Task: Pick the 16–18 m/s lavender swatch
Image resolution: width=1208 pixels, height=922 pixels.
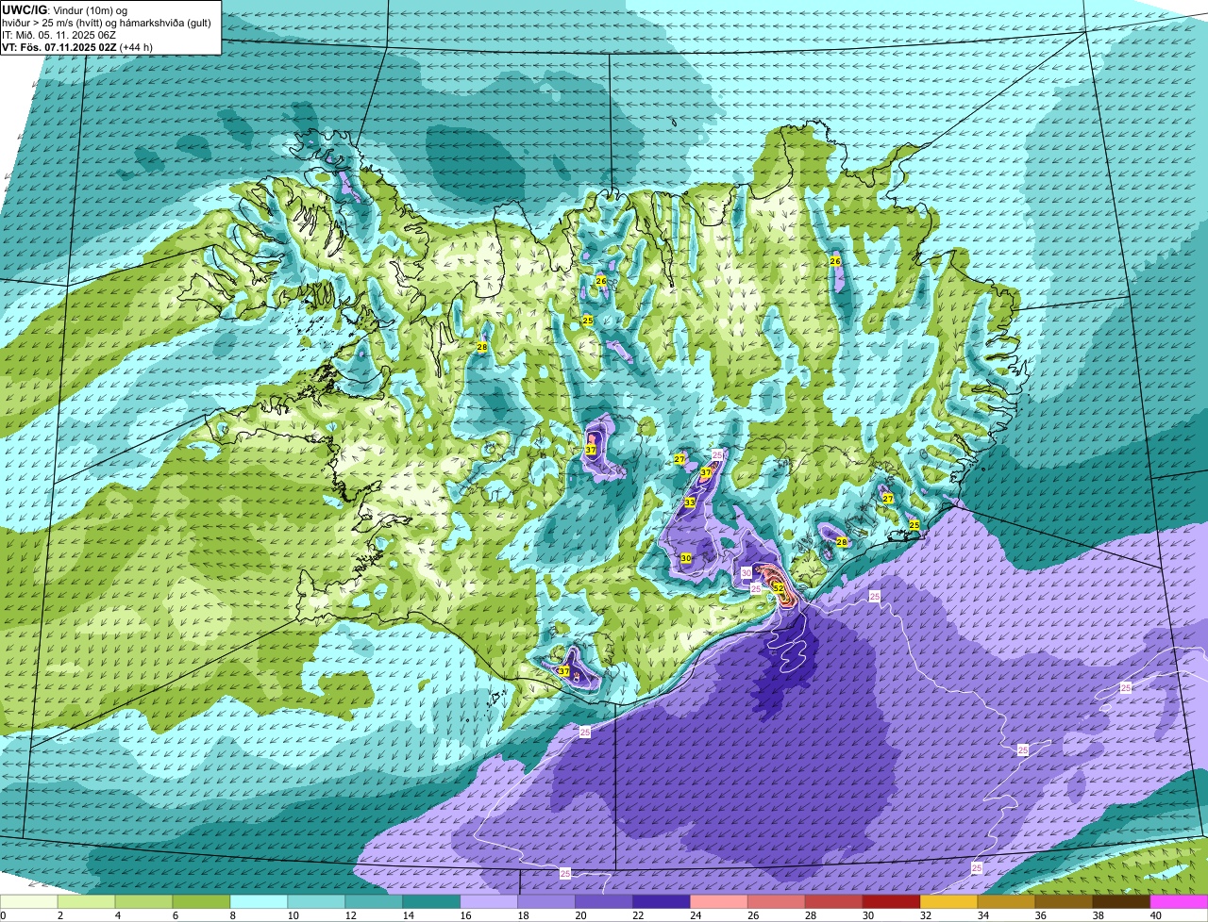Action: [491, 902]
